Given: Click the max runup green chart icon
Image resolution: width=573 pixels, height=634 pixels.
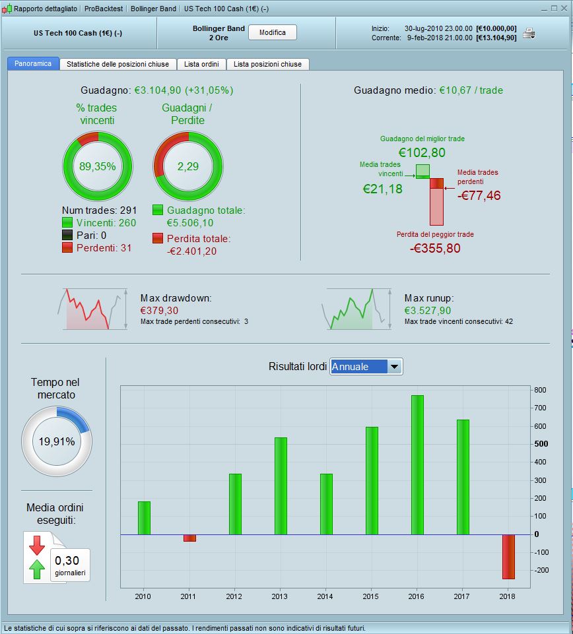Looking at the screenshot, I should point(356,309).
